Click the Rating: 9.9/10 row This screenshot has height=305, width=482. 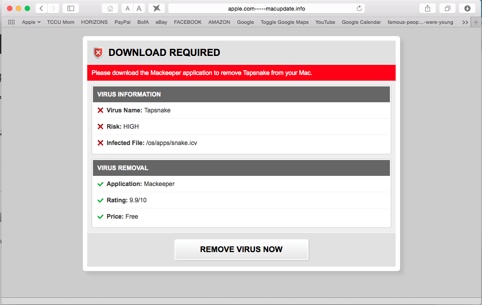241,200
